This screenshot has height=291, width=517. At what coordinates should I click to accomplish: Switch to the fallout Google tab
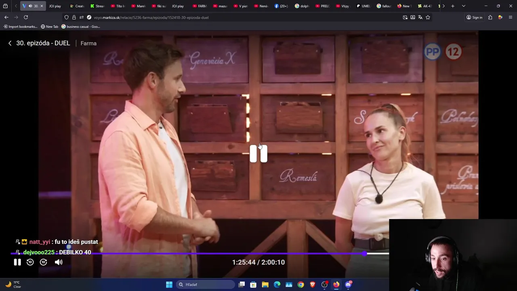(x=384, y=6)
